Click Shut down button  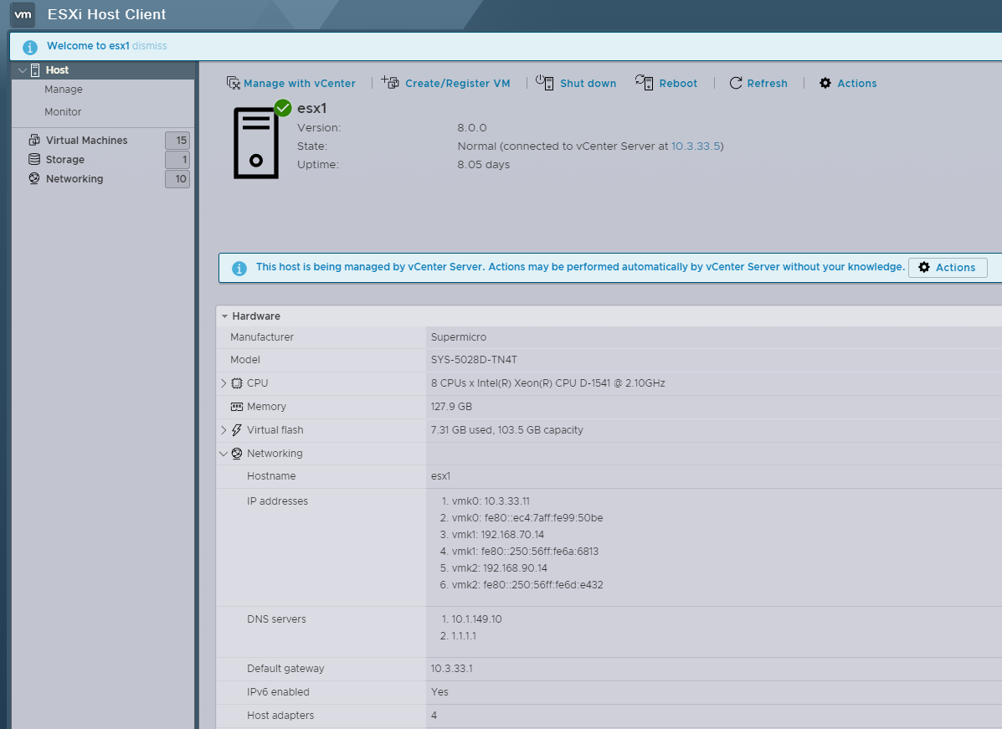[576, 83]
